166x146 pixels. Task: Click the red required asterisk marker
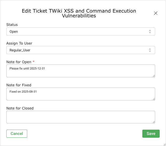(x=34, y=62)
